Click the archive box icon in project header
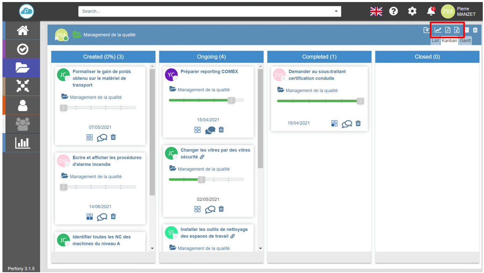 click(466, 30)
